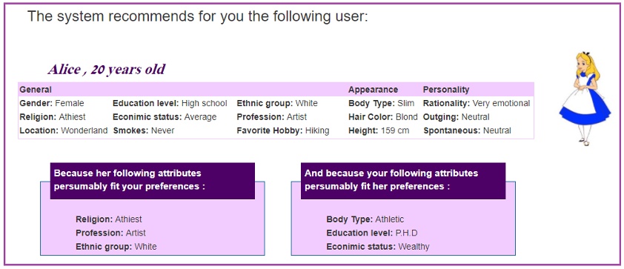Click 'Body Type: Athletic' in your-attributes box
The height and width of the screenshot is (269, 624).
pos(365,219)
